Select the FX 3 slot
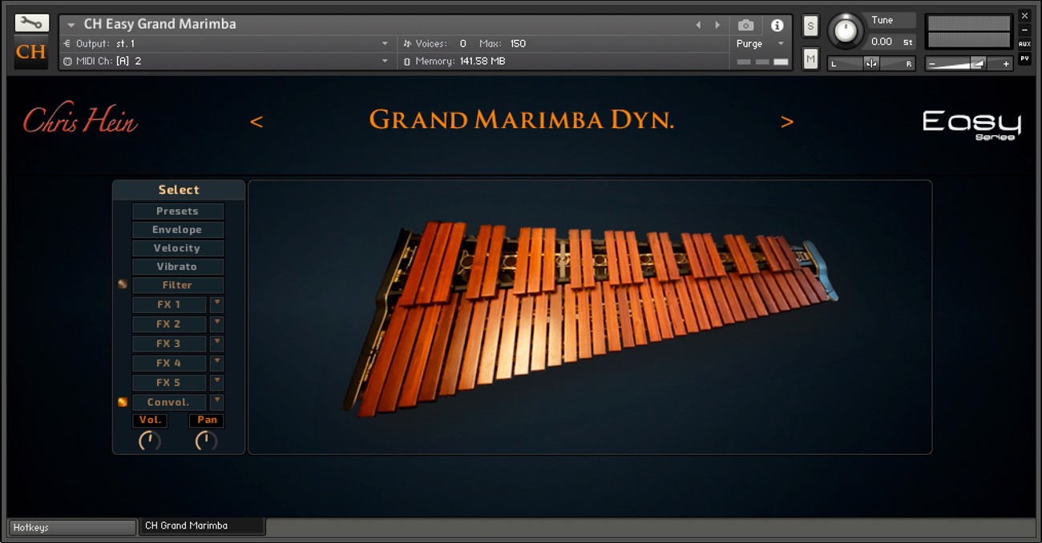The image size is (1042, 543). pyautogui.click(x=169, y=344)
